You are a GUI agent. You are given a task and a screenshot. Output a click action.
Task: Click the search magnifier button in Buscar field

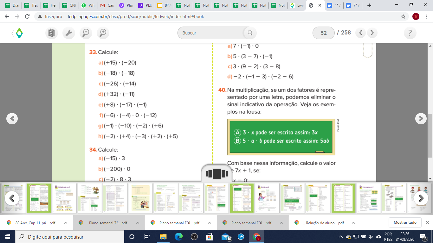[250, 33]
